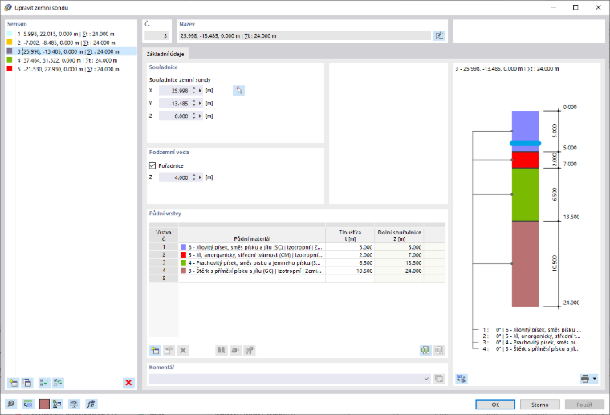Click red color square of layer 2 material
Image resolution: width=610 pixels, height=415 pixels.
click(x=183, y=254)
